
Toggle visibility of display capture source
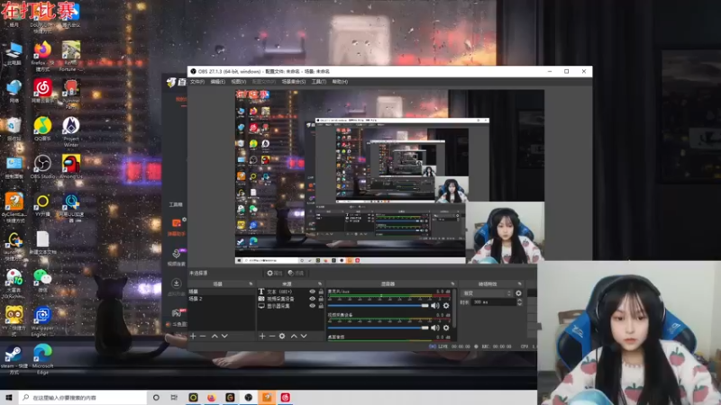click(312, 306)
